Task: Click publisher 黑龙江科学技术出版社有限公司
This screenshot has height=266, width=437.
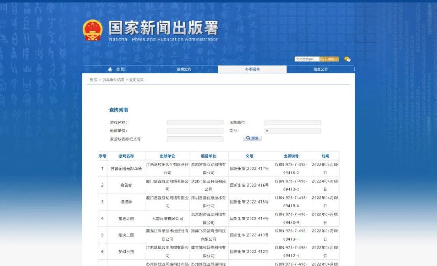Action: tap(167, 235)
